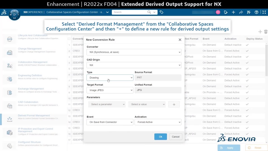Click the plus icon in top bar
The width and height of the screenshot is (268, 151).
pos(233,12)
